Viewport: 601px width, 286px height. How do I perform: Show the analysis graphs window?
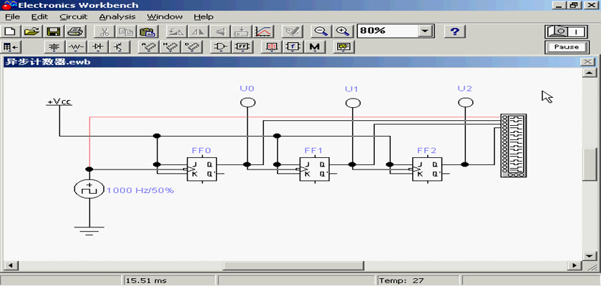point(263,31)
